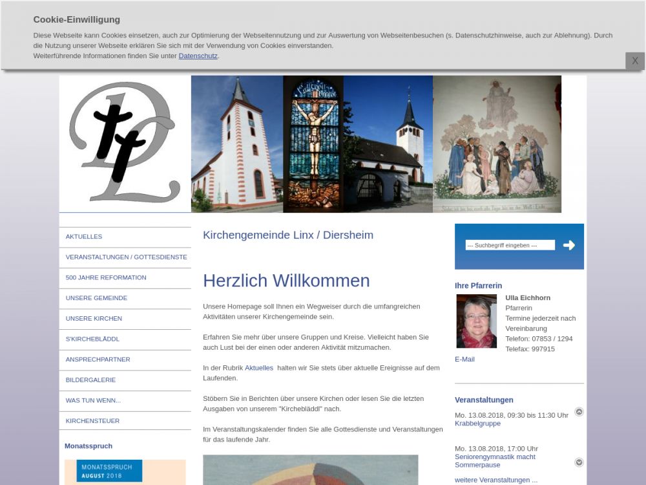The height and width of the screenshot is (485, 646).
Task: Click into the search term input field
Action: pyautogui.click(x=510, y=245)
